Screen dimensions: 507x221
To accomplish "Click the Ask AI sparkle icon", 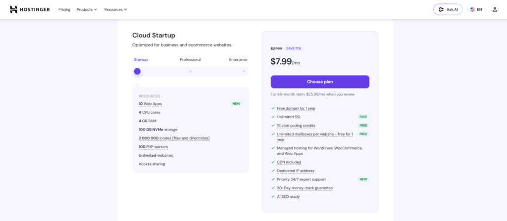I will click(x=441, y=9).
